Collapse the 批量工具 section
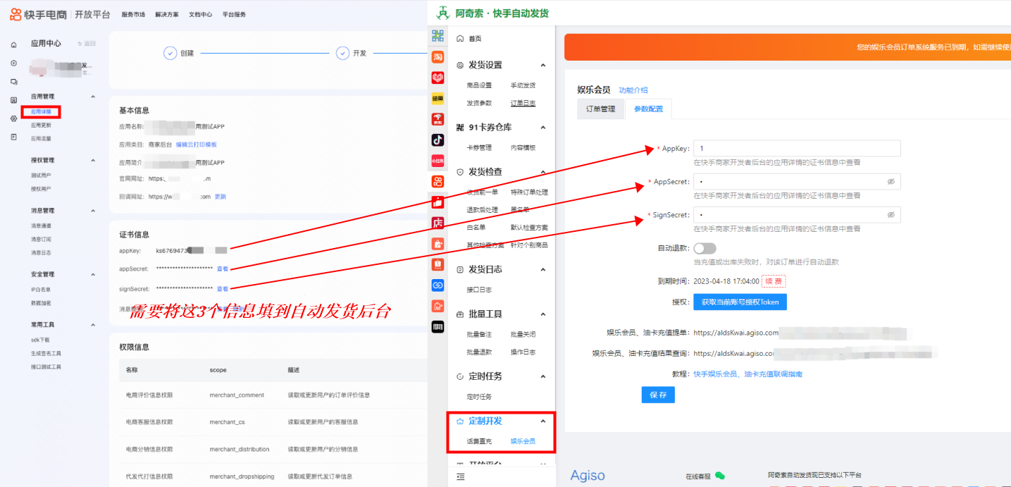The height and width of the screenshot is (487, 1011). click(542, 314)
